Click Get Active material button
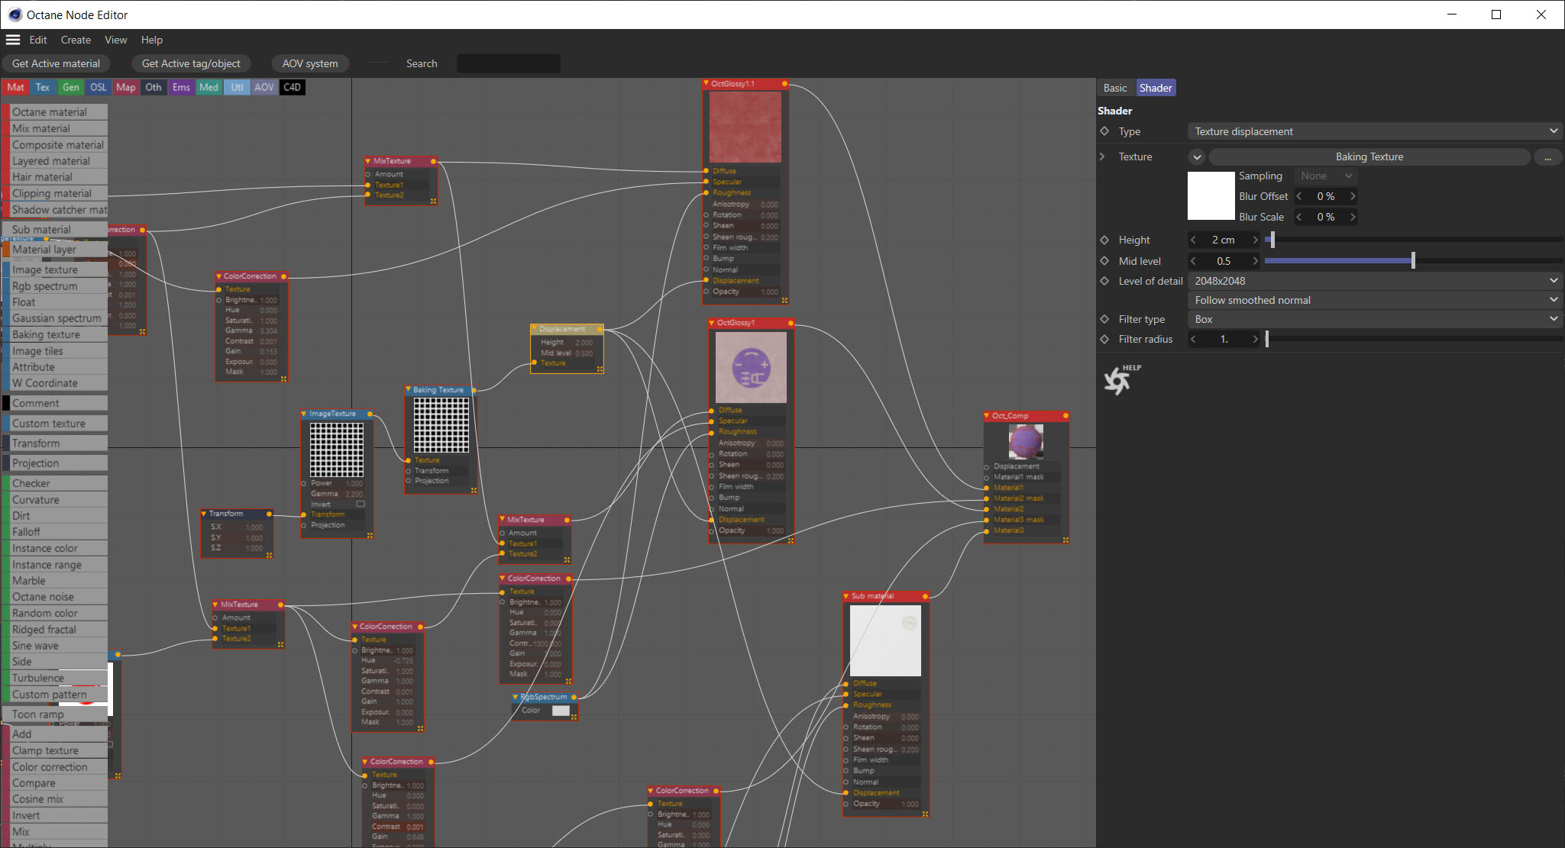Screen dimensions: 1565x848 (x=56, y=63)
